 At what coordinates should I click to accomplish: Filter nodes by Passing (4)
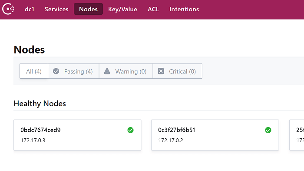pyautogui.click(x=73, y=71)
